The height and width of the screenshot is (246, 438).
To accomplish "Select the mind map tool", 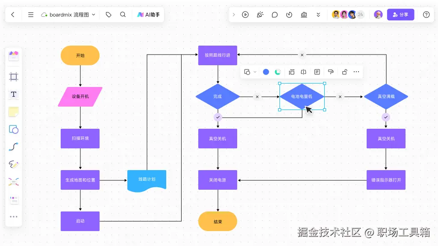I will tap(14, 182).
